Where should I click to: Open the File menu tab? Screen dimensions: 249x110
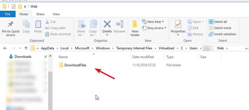[8, 14]
